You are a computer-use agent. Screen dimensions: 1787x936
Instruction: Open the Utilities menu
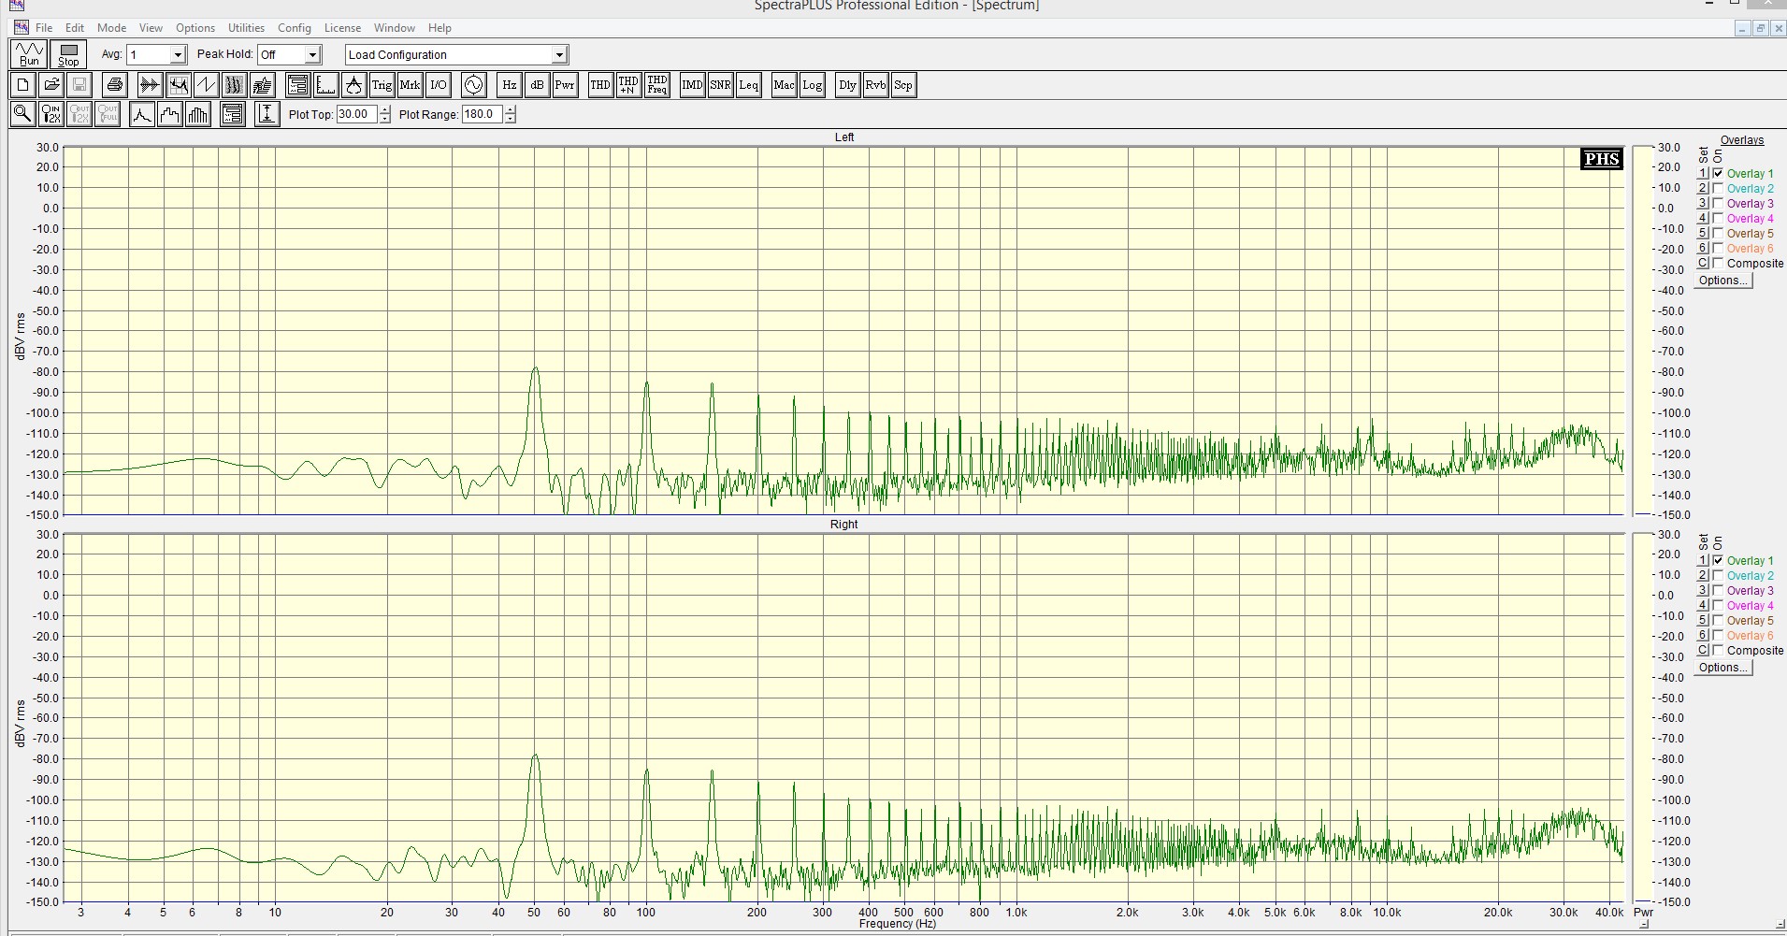click(246, 28)
